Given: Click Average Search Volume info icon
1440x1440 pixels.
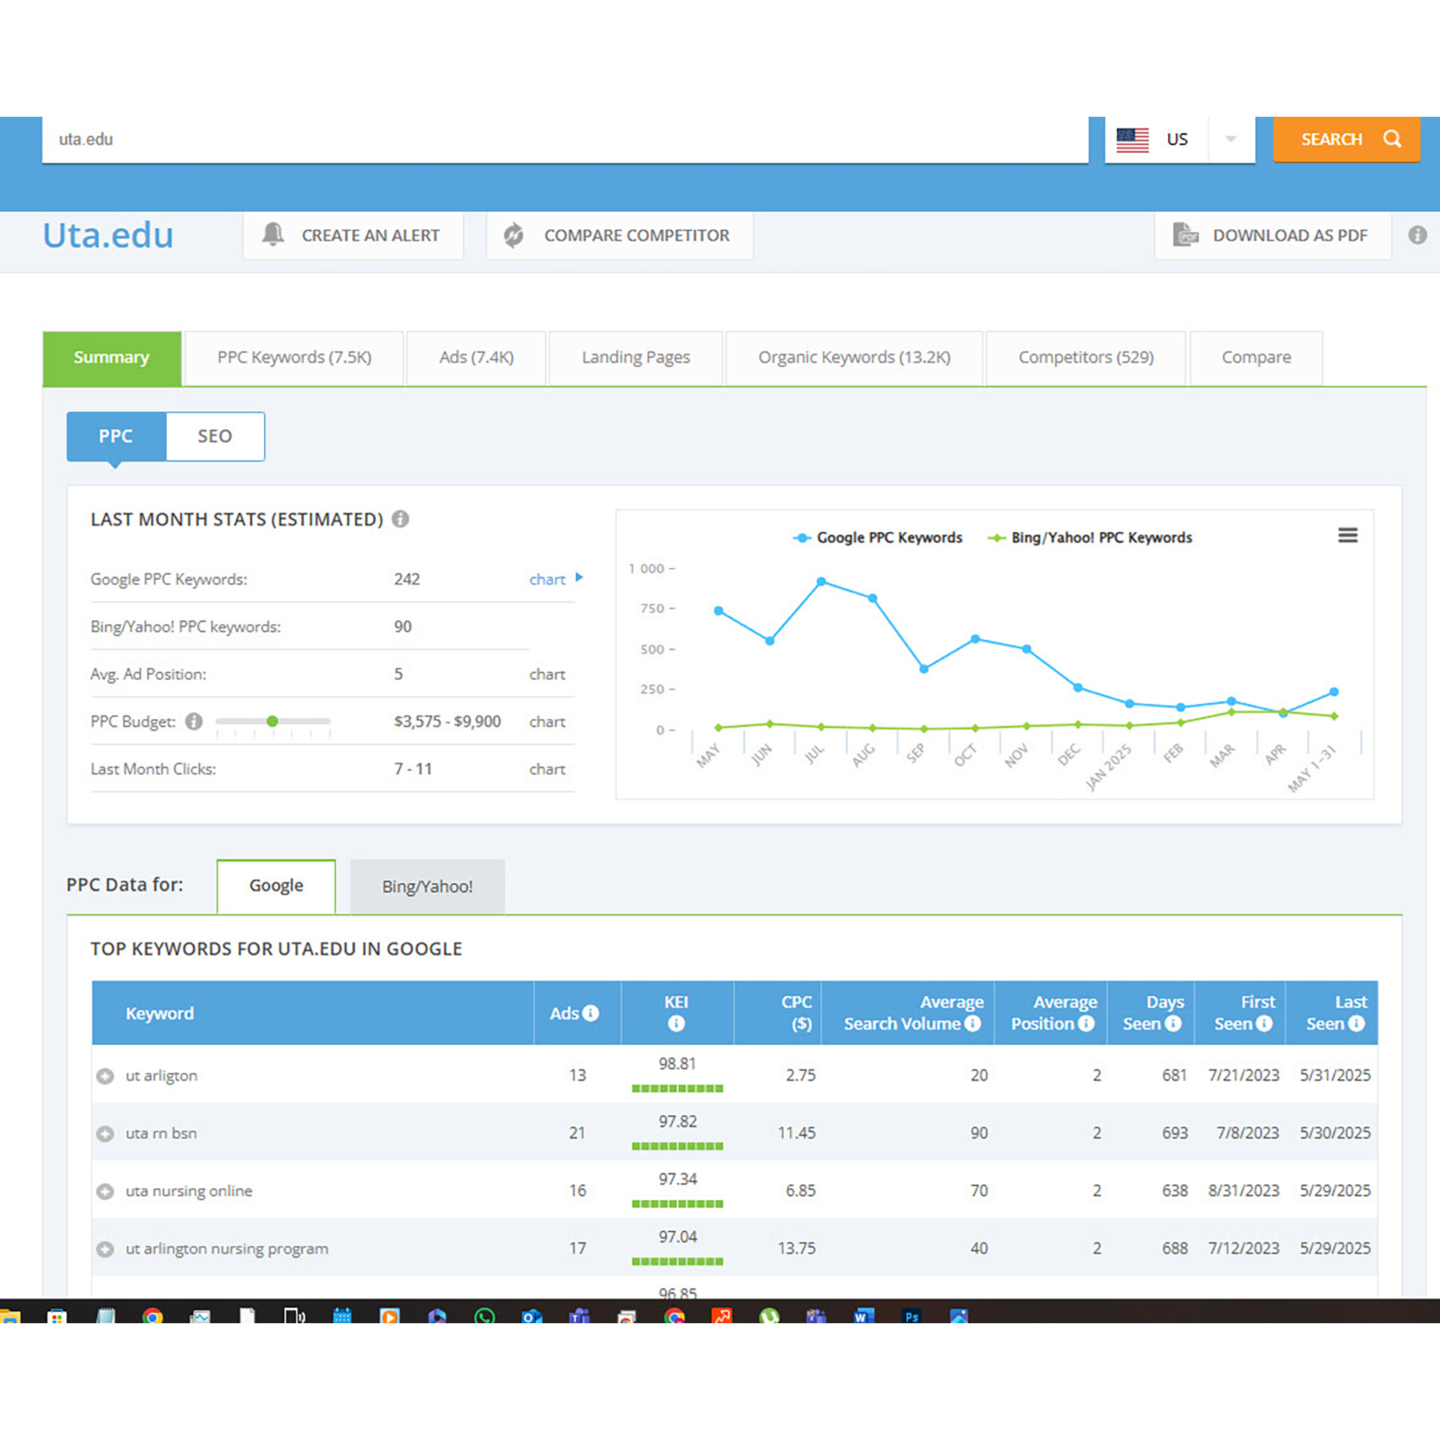Looking at the screenshot, I should (x=972, y=1023).
